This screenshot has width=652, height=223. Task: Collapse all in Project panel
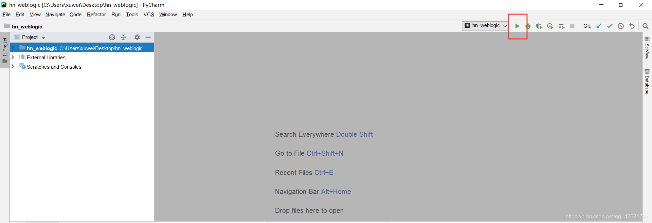point(123,37)
